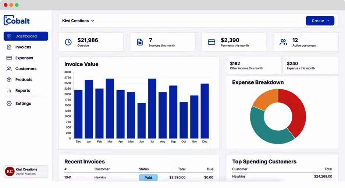This screenshot has height=188, width=345.
Task: Click the Paid status badge for invoice 1041
Action: pos(148,177)
